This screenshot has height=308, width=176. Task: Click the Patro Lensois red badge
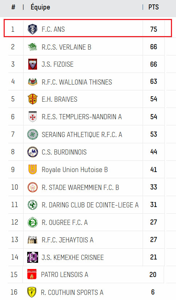coord(32,274)
